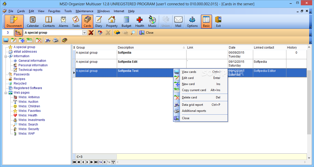
Task: Click the red X beside group combo
Action: tap(91, 32)
